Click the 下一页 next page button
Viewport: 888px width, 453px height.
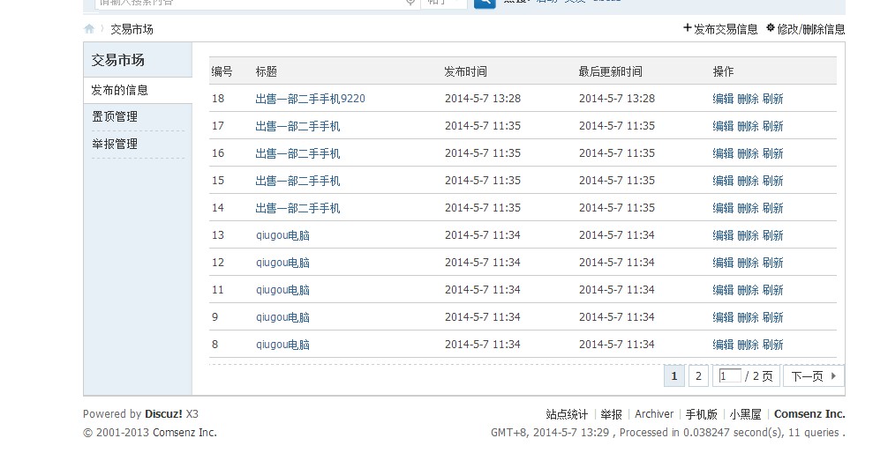coord(813,376)
